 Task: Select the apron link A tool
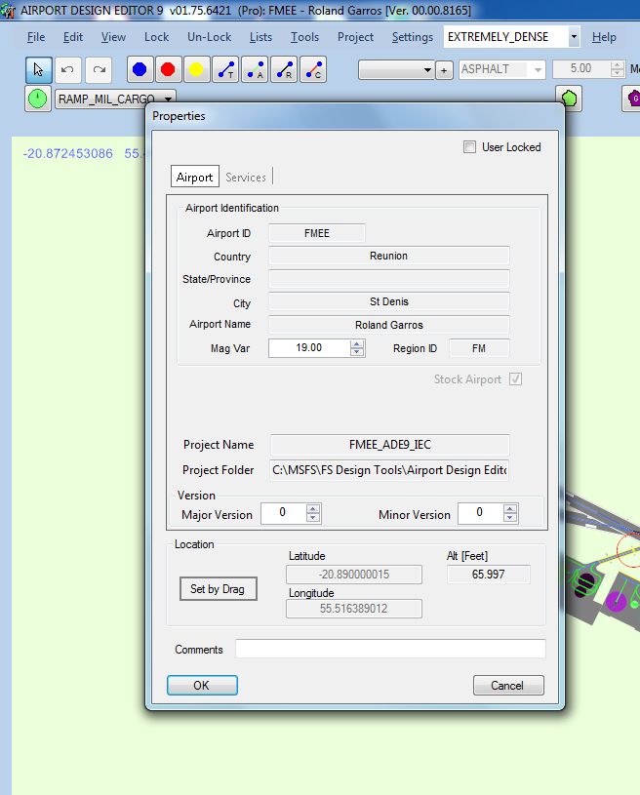(256, 69)
